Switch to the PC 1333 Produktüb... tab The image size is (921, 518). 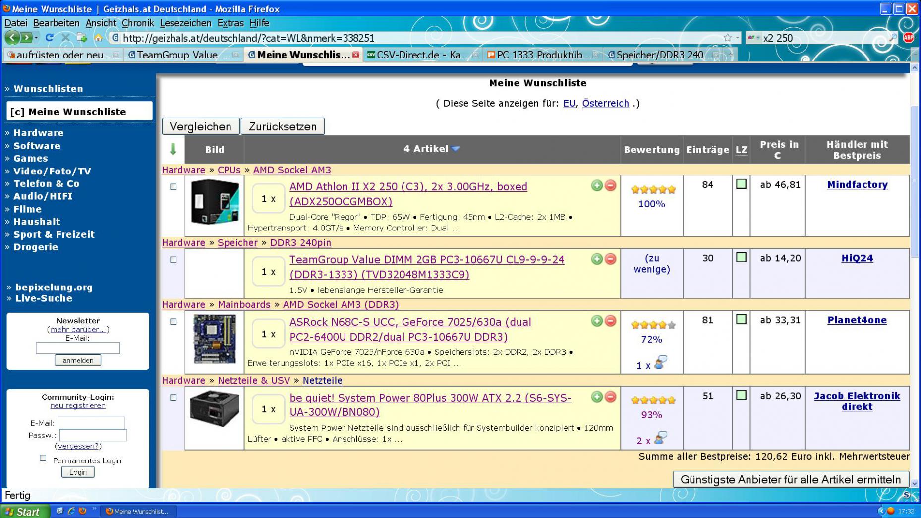[543, 55]
